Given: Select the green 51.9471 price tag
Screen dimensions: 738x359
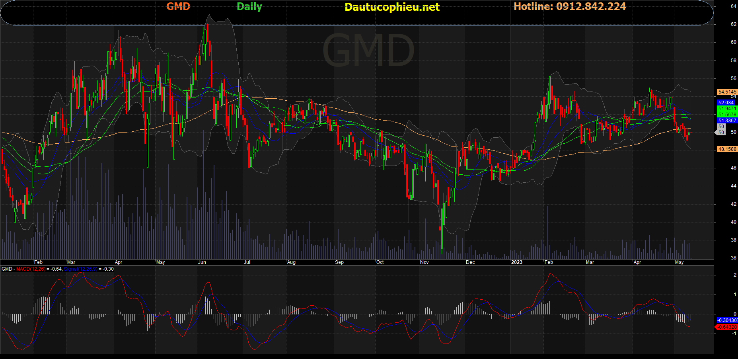Looking at the screenshot, I should pyautogui.click(x=727, y=109).
